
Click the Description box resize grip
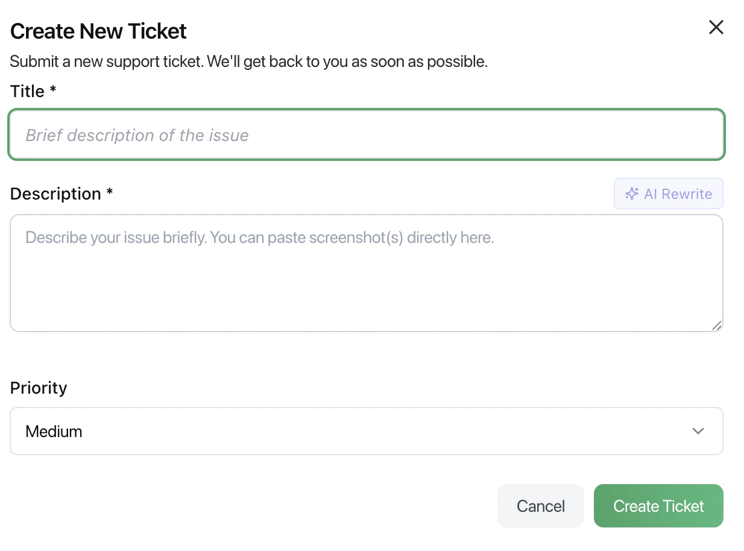click(x=716, y=326)
